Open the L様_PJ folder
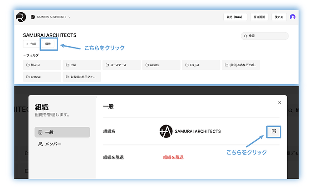 [x=201, y=65]
